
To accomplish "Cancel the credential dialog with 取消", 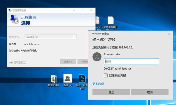I will (150, 92).
